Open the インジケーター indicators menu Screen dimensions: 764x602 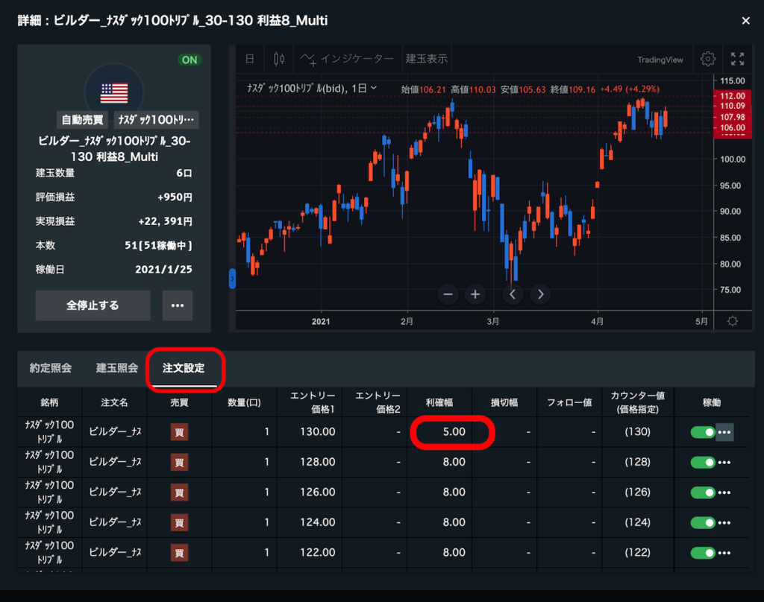[347, 59]
